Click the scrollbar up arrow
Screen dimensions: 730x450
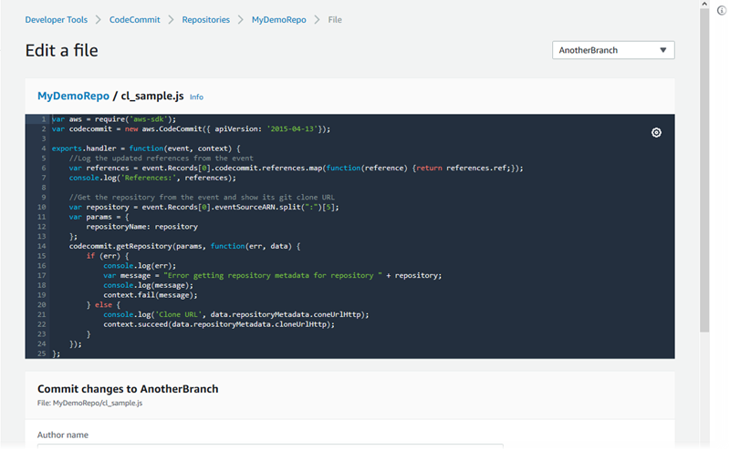pyautogui.click(x=704, y=5)
